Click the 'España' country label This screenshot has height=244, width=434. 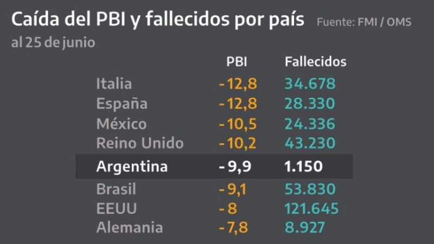point(122,104)
